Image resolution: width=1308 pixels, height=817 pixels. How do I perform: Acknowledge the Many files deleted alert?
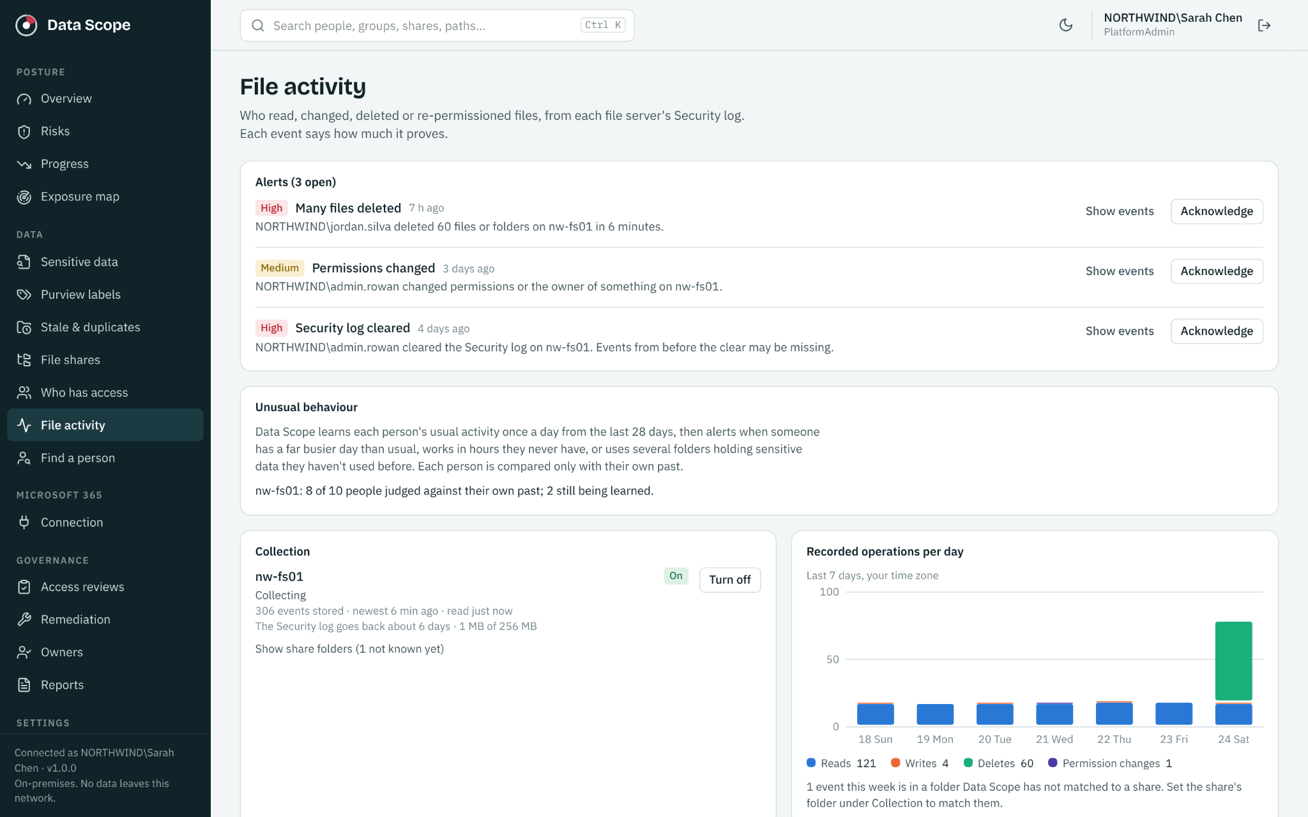coord(1217,211)
